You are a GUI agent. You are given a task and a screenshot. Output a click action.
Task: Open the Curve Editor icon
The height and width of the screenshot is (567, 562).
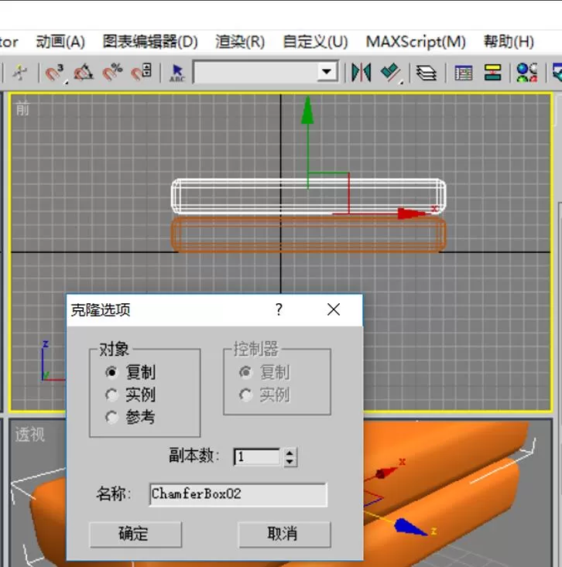(x=464, y=73)
